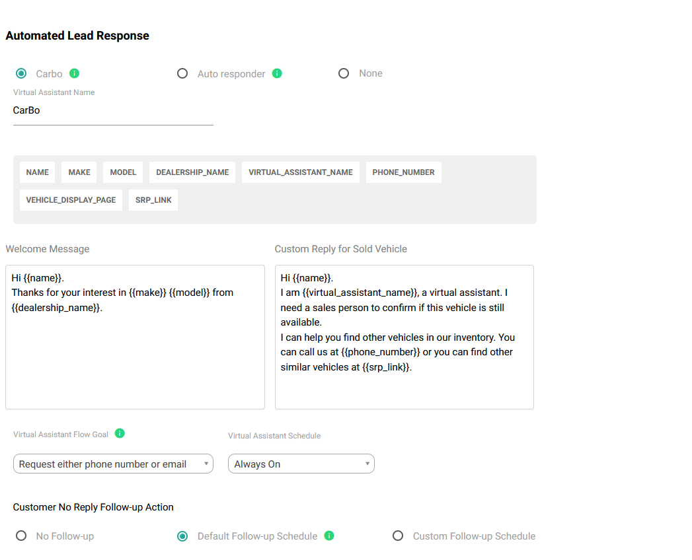Add the PHONE_NUMBER variable tag
Viewport: 692px width, 560px height.
tap(403, 172)
